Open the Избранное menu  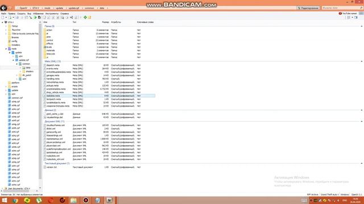38,14
